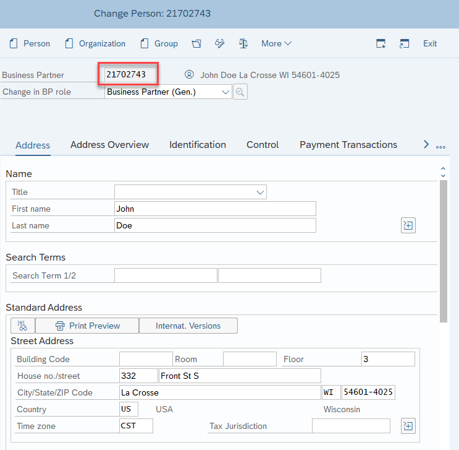The height and width of the screenshot is (450, 459).
Task: Click the ZIP code field 54601-4025
Action: click(369, 392)
